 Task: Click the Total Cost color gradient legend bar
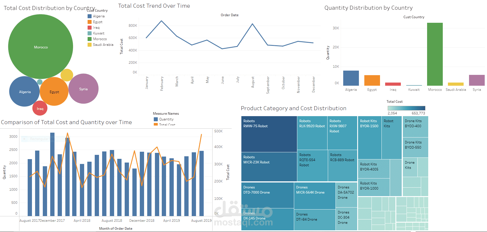[406, 108]
